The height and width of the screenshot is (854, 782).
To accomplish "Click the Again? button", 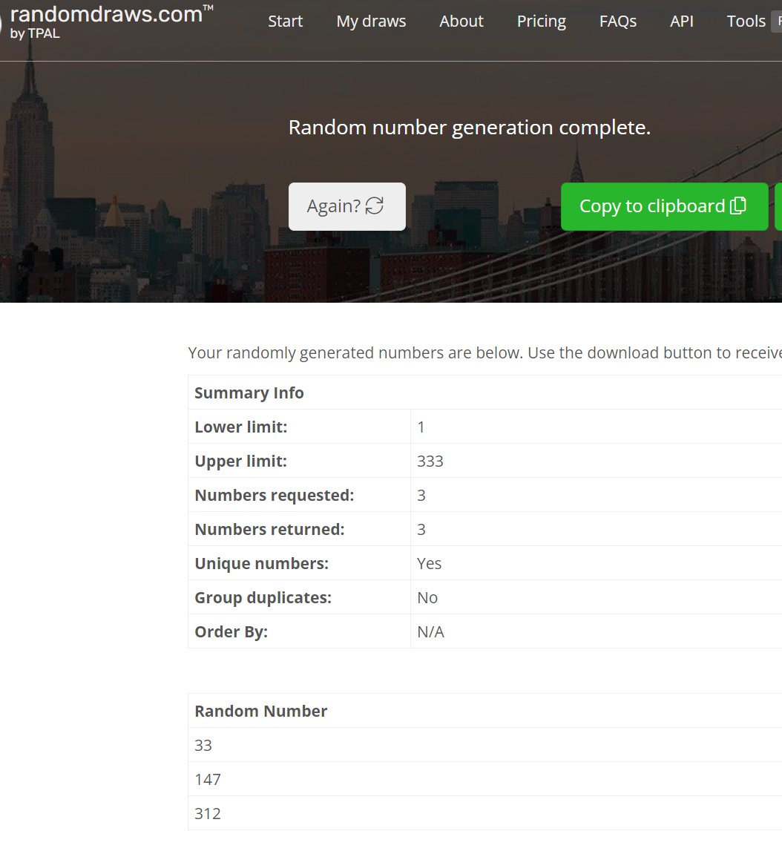I will [x=347, y=206].
